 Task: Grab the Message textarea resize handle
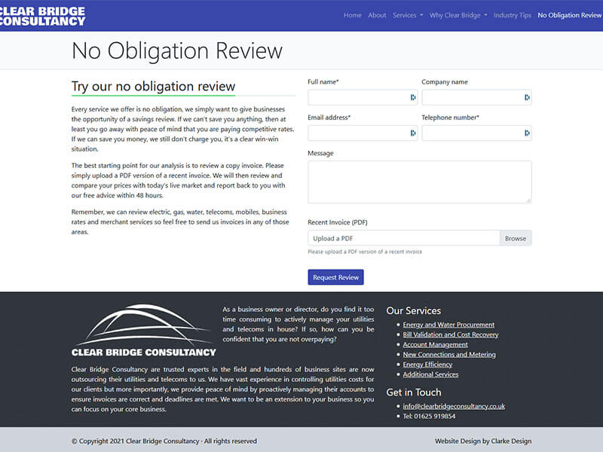coord(529,200)
